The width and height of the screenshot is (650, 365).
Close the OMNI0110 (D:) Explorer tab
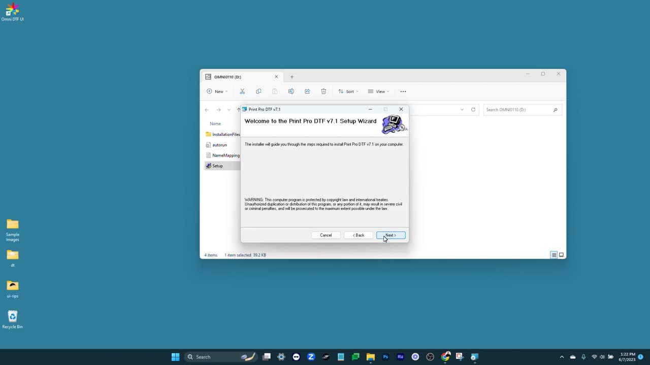tap(276, 77)
